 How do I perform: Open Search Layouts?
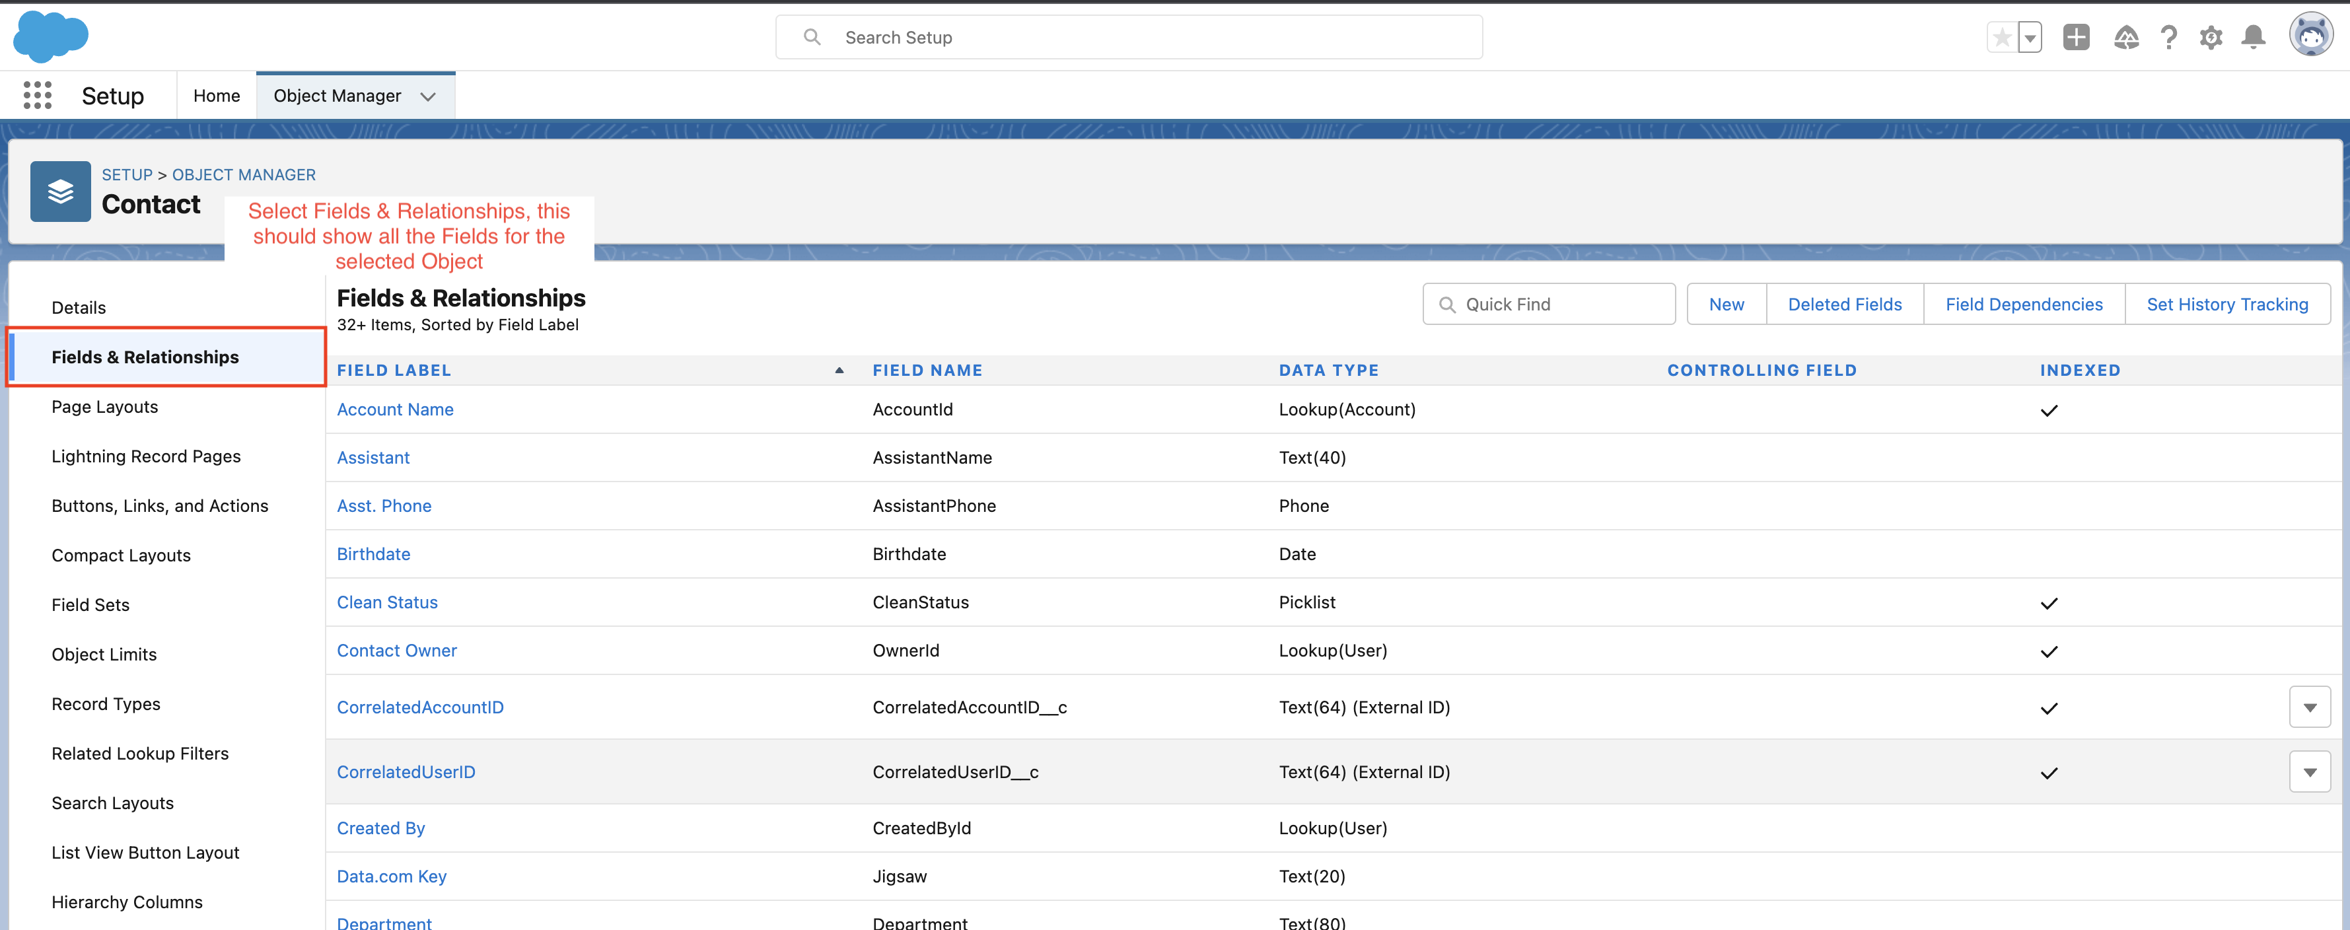coord(112,803)
